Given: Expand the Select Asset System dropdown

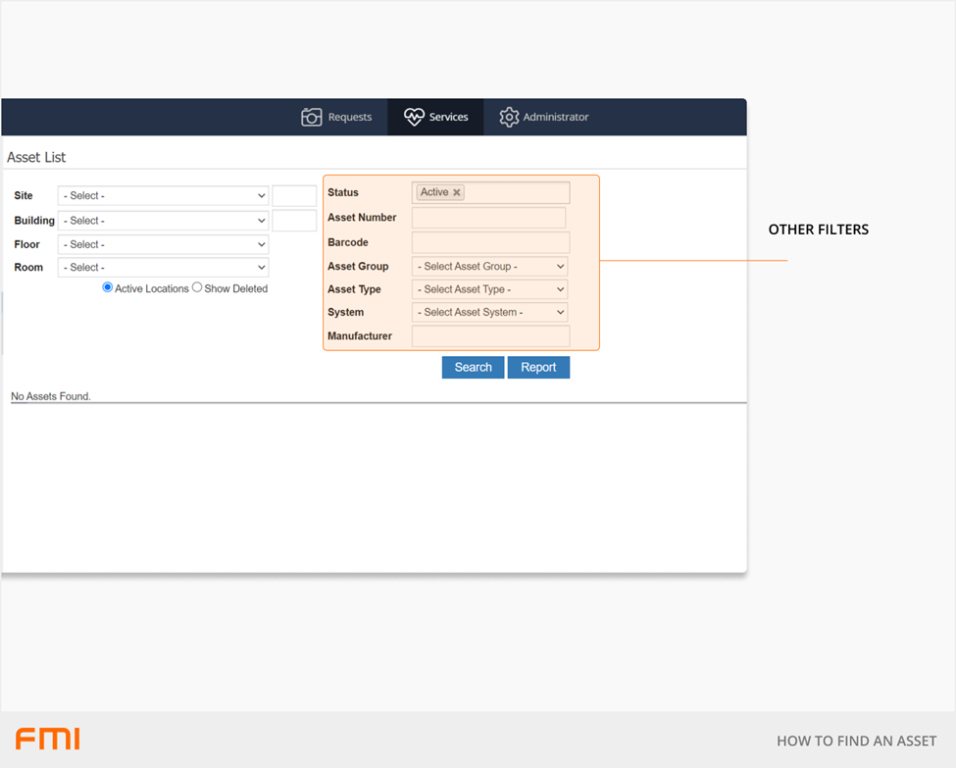Looking at the screenshot, I should point(489,313).
